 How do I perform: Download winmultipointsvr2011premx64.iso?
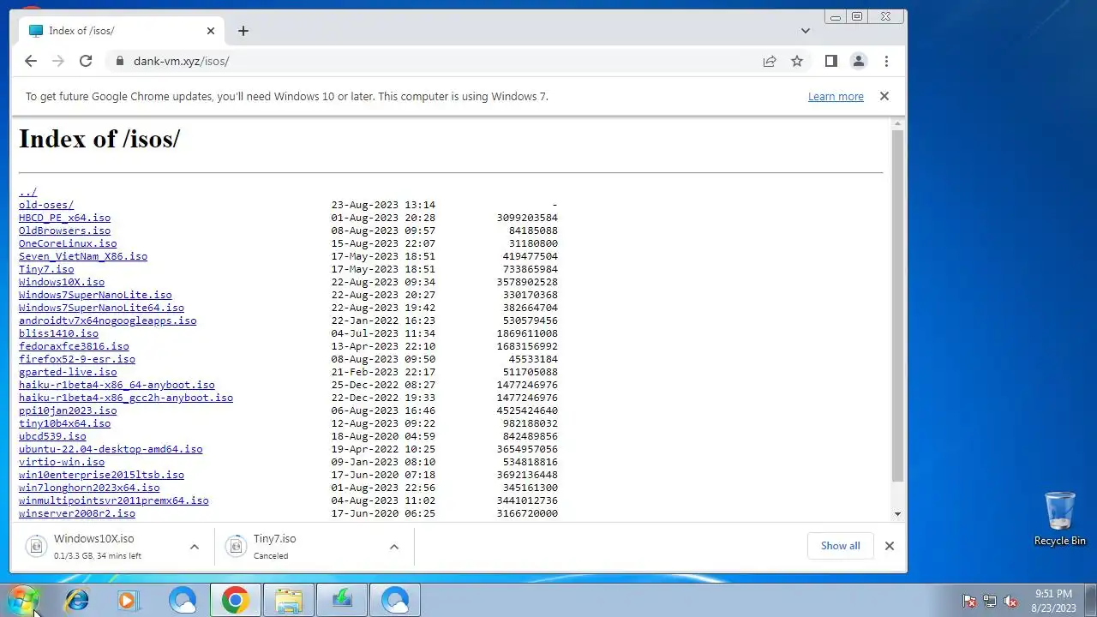(114, 500)
